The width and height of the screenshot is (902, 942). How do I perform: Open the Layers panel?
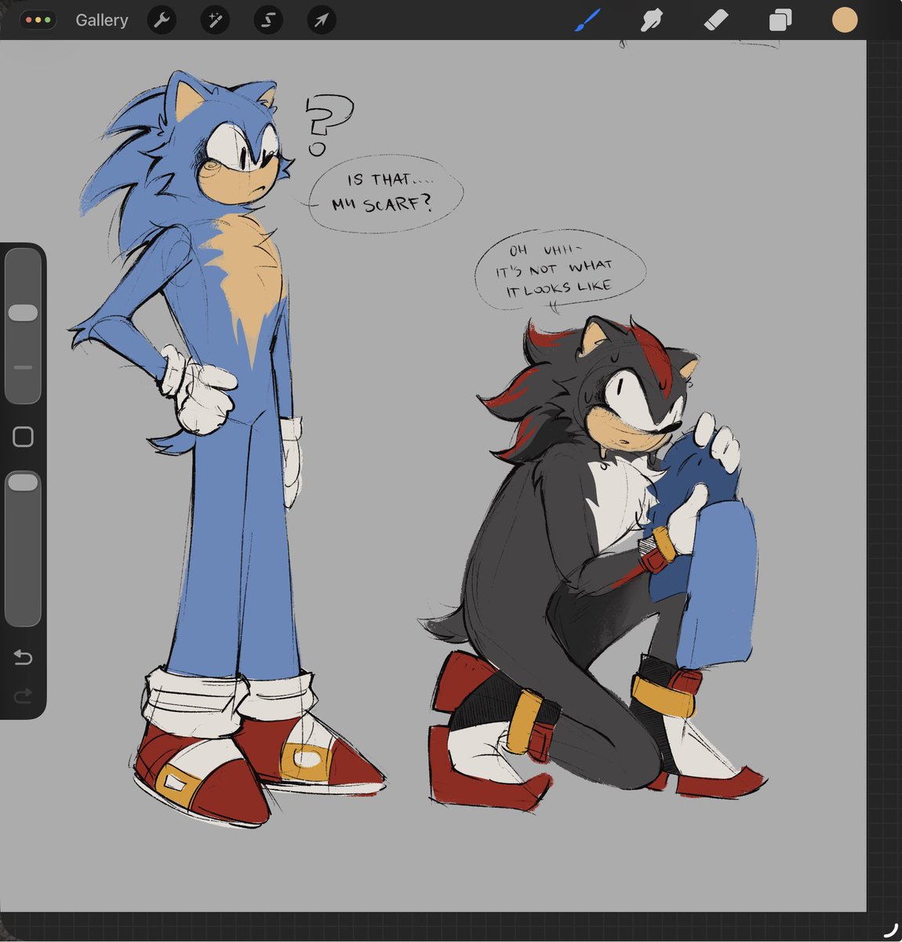[x=780, y=20]
